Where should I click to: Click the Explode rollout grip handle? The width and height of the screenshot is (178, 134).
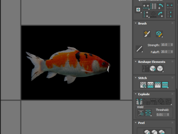point(172,94)
